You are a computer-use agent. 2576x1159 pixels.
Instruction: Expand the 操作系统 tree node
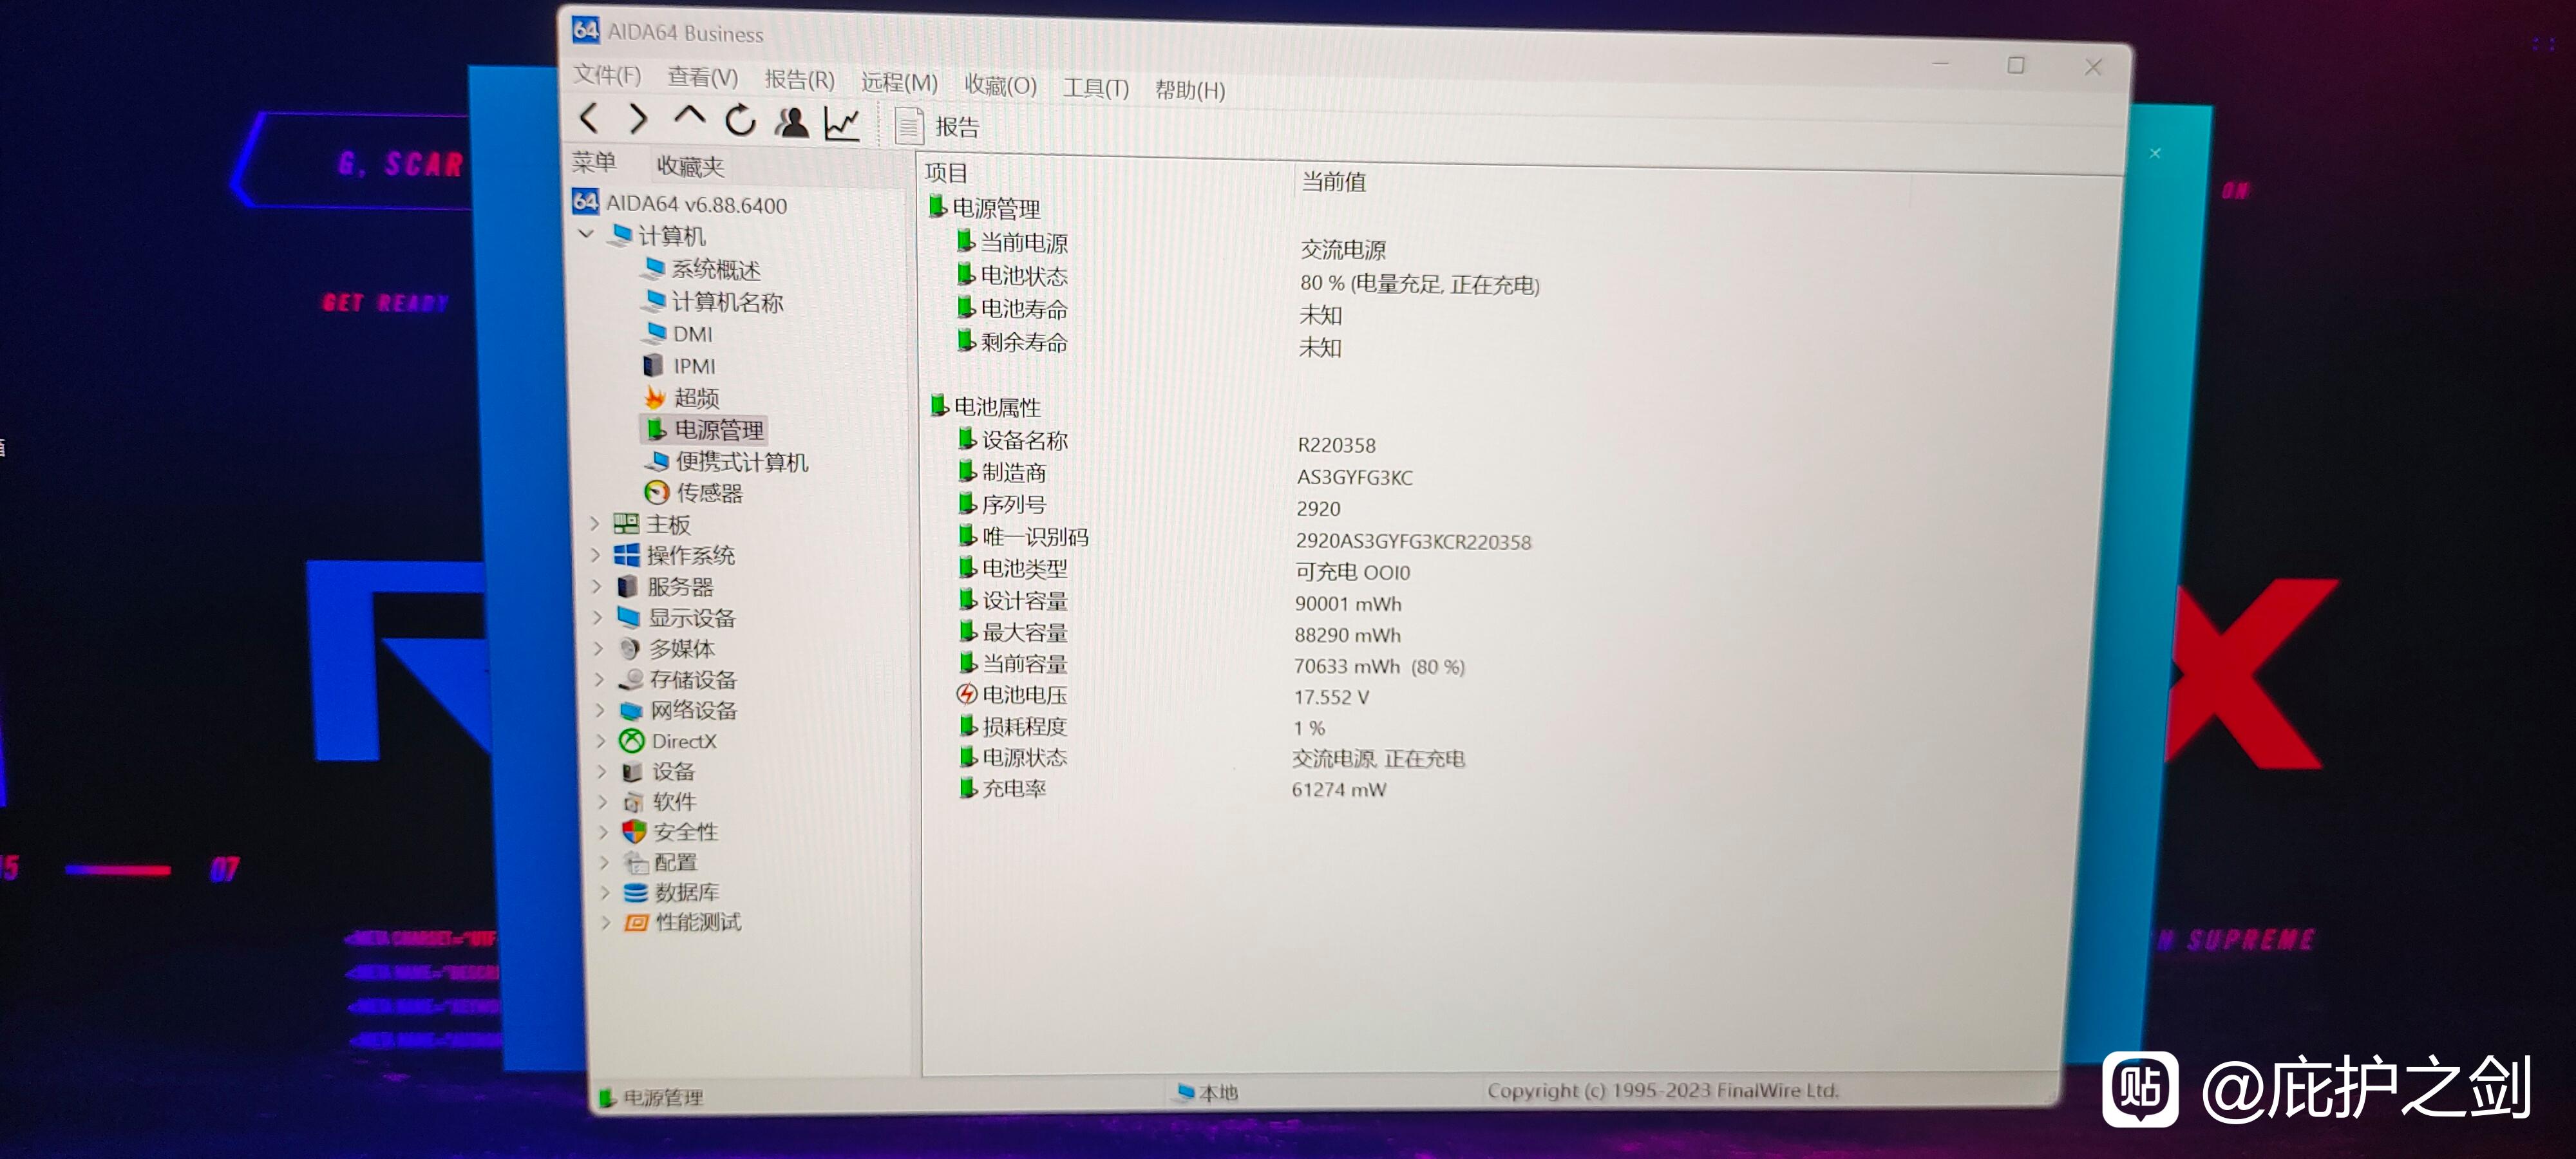[595, 554]
